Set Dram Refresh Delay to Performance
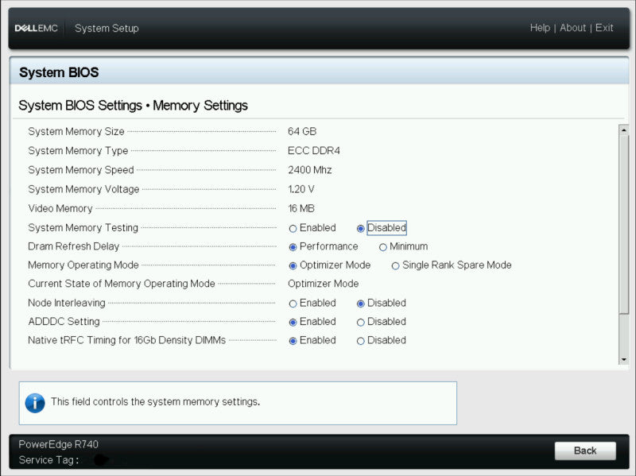The height and width of the screenshot is (476, 636). click(293, 247)
